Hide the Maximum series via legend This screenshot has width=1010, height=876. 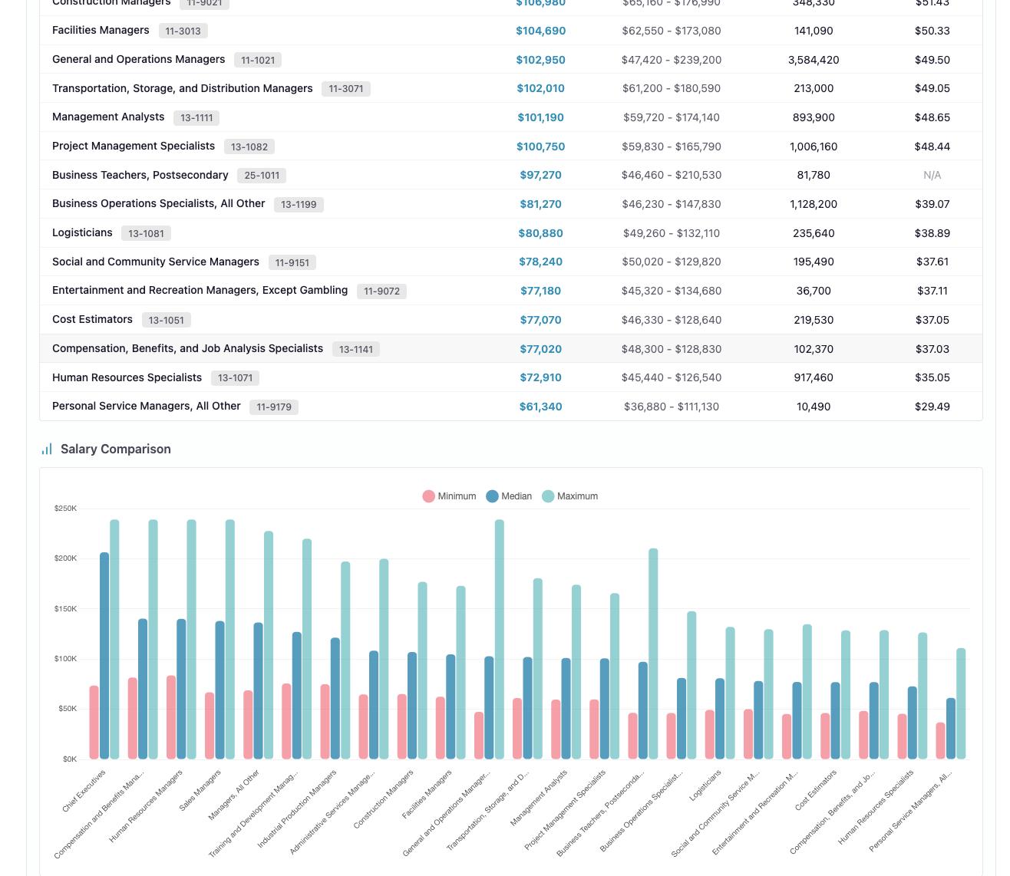click(x=569, y=496)
